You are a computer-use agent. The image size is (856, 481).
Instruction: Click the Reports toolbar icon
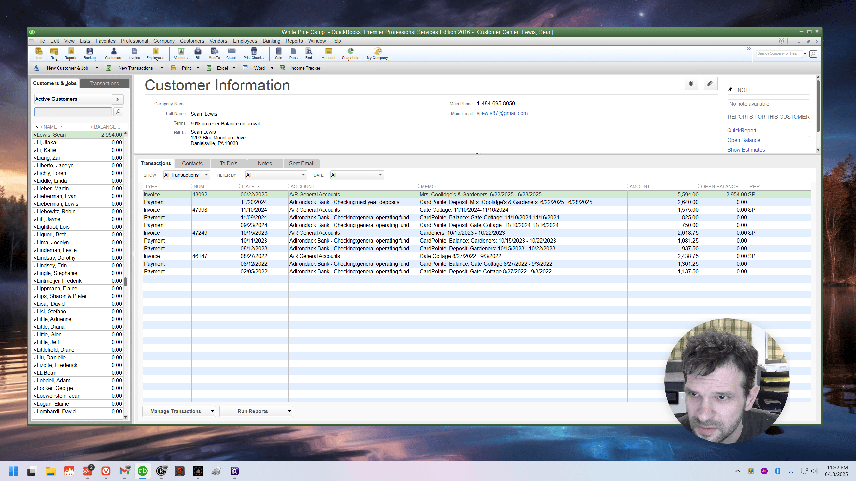tap(71, 53)
